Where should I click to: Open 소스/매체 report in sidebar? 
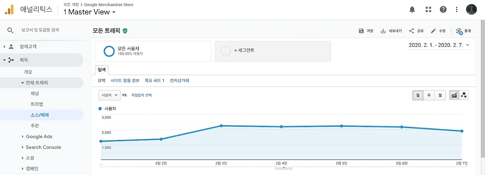click(40, 115)
